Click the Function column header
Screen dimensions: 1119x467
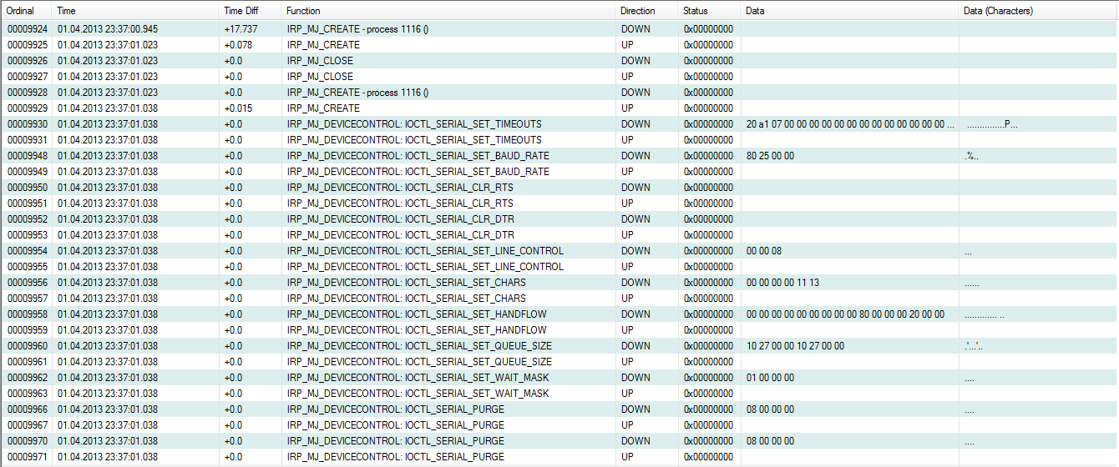pos(303,11)
